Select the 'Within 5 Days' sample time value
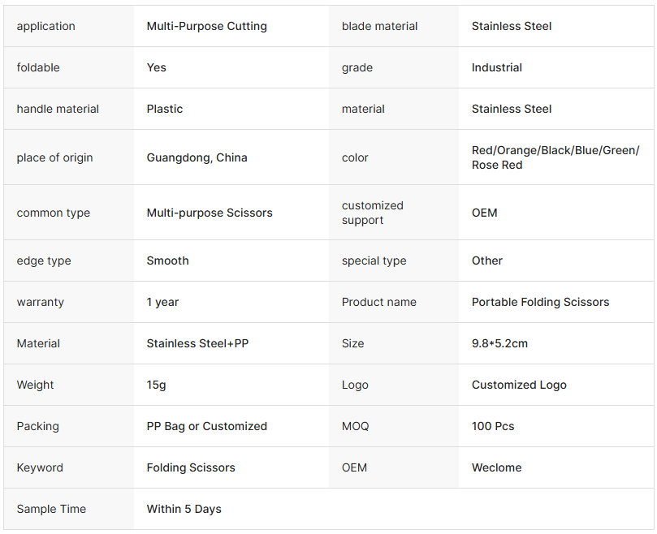 pos(184,509)
